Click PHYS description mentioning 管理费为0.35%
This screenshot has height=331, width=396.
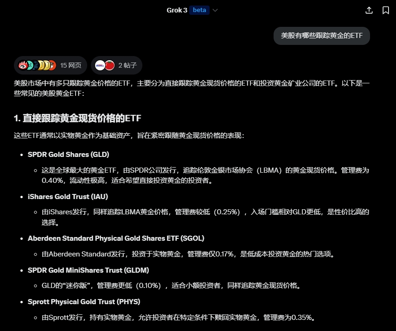point(179,318)
